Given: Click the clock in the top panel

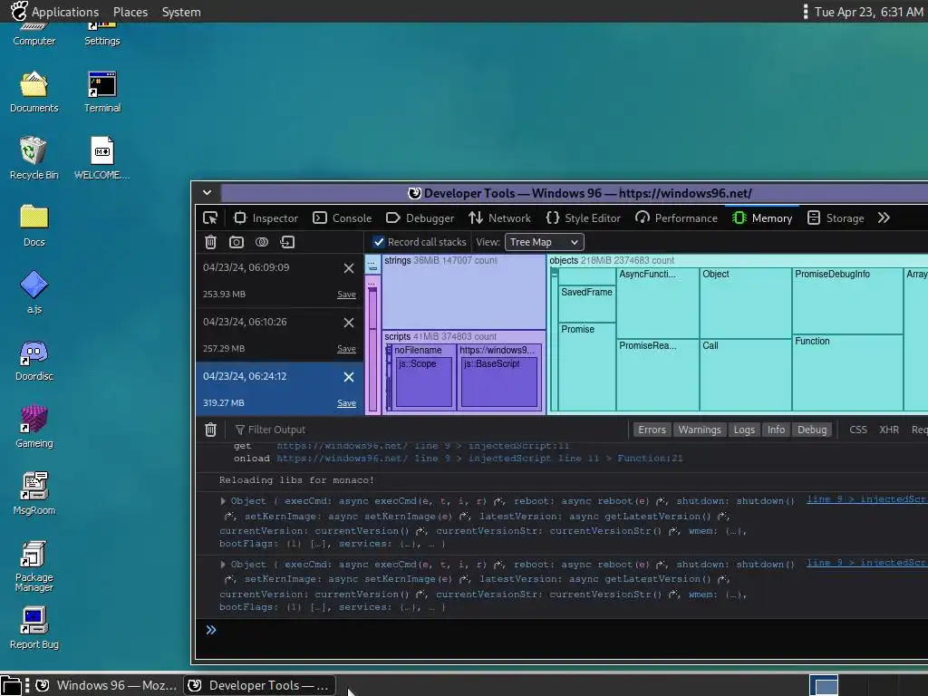Looking at the screenshot, I should [868, 12].
